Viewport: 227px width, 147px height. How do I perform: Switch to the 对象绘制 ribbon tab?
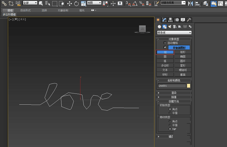click(x=63, y=10)
